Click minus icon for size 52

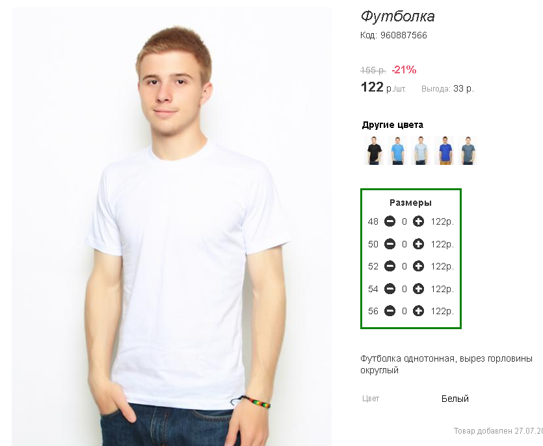[390, 266]
